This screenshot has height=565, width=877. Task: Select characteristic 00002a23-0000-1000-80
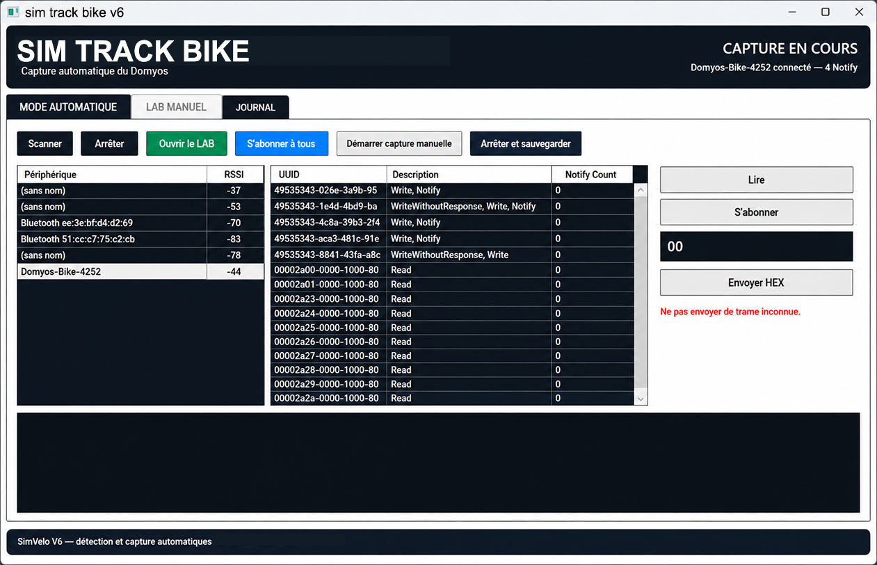(452, 299)
